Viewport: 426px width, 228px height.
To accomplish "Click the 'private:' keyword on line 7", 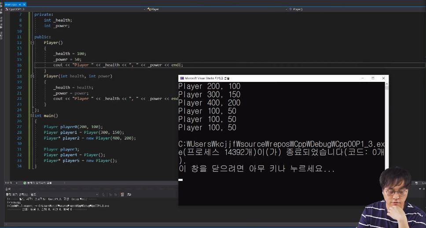I will (x=44, y=15).
